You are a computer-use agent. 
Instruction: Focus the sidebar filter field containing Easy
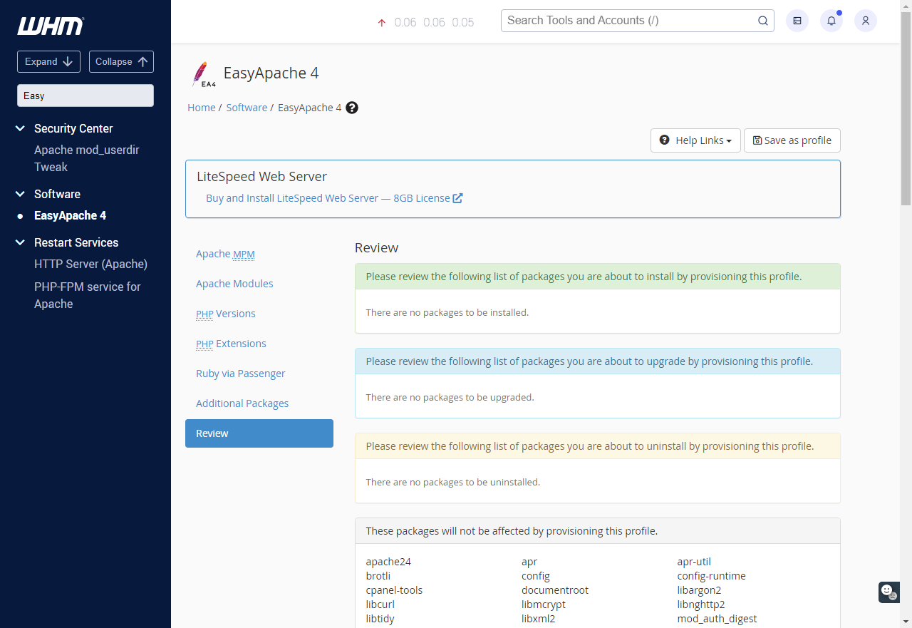85,96
